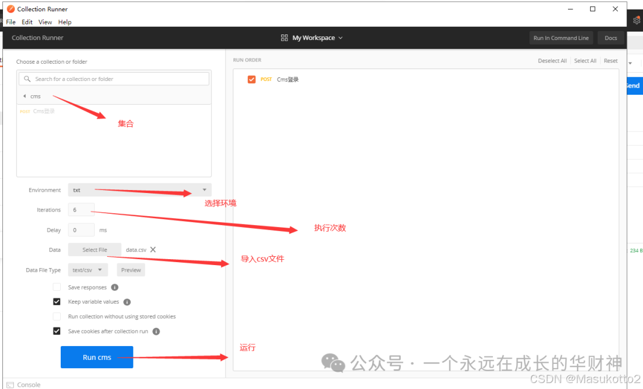Image resolution: width=643 pixels, height=389 pixels.
Task: Open the Environment dropdown showing txt
Action: (140, 190)
